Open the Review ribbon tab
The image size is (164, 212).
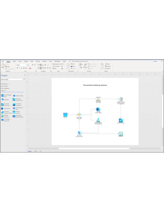click(45, 61)
